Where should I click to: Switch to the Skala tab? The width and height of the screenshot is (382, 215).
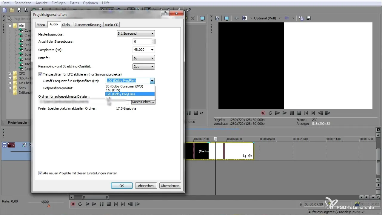[x=66, y=25]
